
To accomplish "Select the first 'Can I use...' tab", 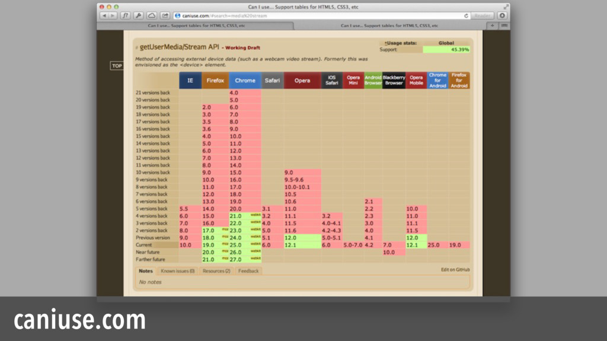I will click(196, 25).
